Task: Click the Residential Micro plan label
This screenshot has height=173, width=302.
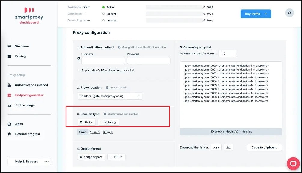Action: coord(87,7)
